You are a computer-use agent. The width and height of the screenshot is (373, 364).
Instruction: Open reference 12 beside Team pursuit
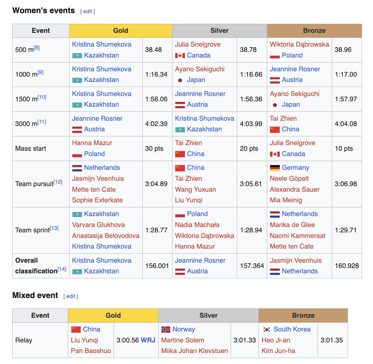pos(58,182)
